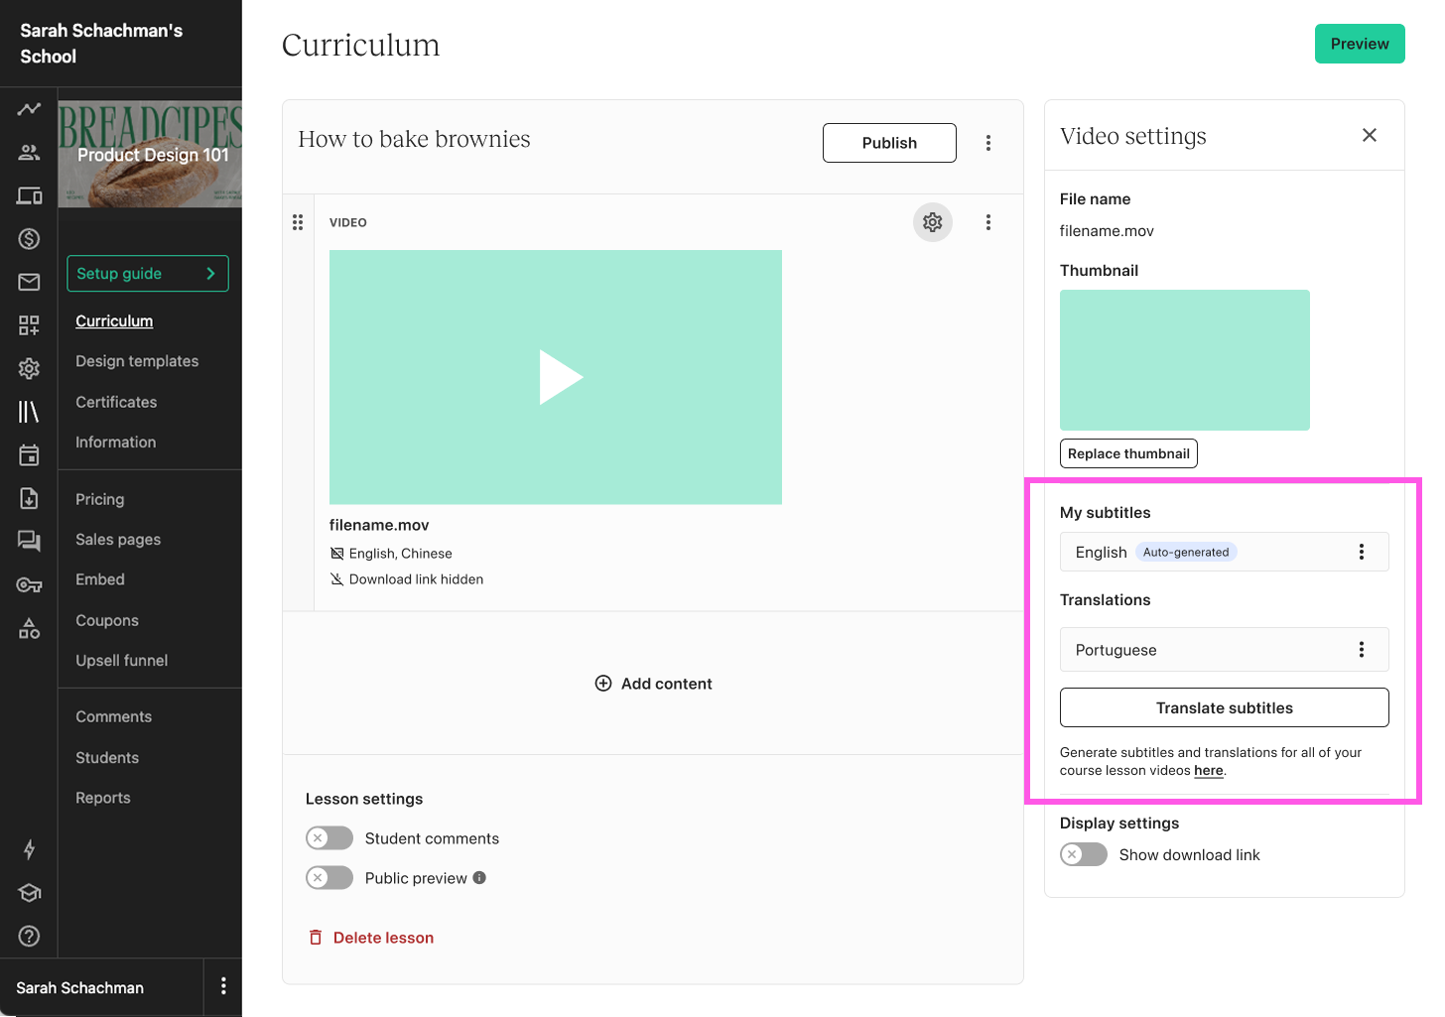The width and height of the screenshot is (1445, 1017).
Task: Open Information menu item
Action: (116, 443)
